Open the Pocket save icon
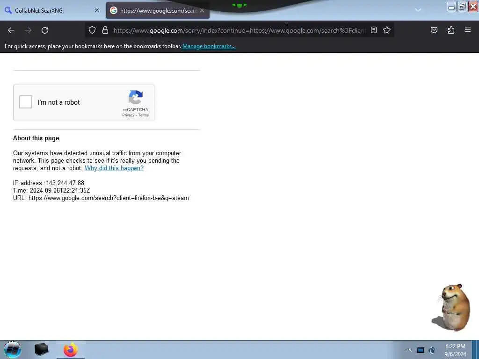The width and height of the screenshot is (479, 359). 434,30
